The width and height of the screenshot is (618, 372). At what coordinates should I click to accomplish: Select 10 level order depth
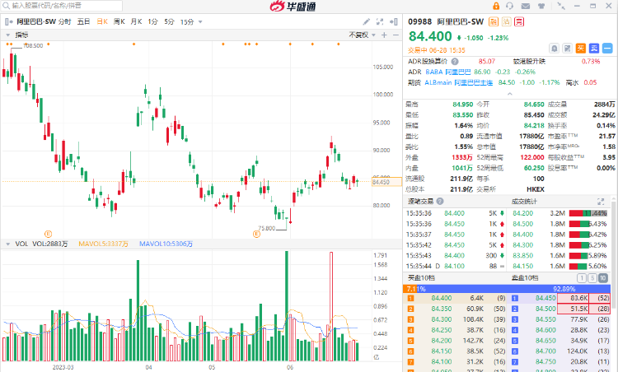tap(602, 278)
